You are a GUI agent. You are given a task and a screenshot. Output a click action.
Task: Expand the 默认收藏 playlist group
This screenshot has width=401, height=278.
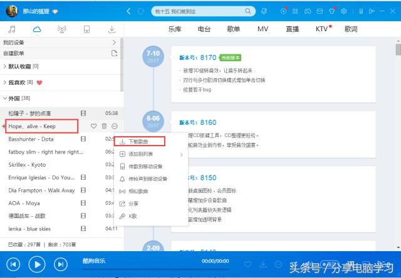point(6,66)
